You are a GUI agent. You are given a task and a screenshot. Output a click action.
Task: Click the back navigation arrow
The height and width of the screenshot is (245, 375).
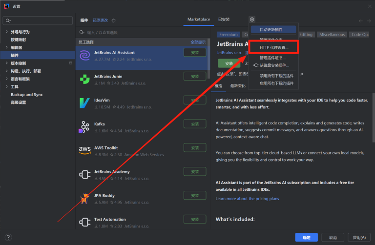361,21
